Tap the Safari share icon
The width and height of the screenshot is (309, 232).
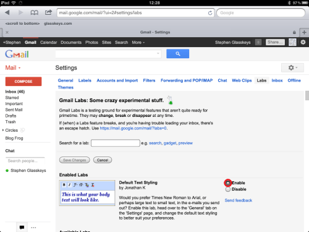point(48,12)
